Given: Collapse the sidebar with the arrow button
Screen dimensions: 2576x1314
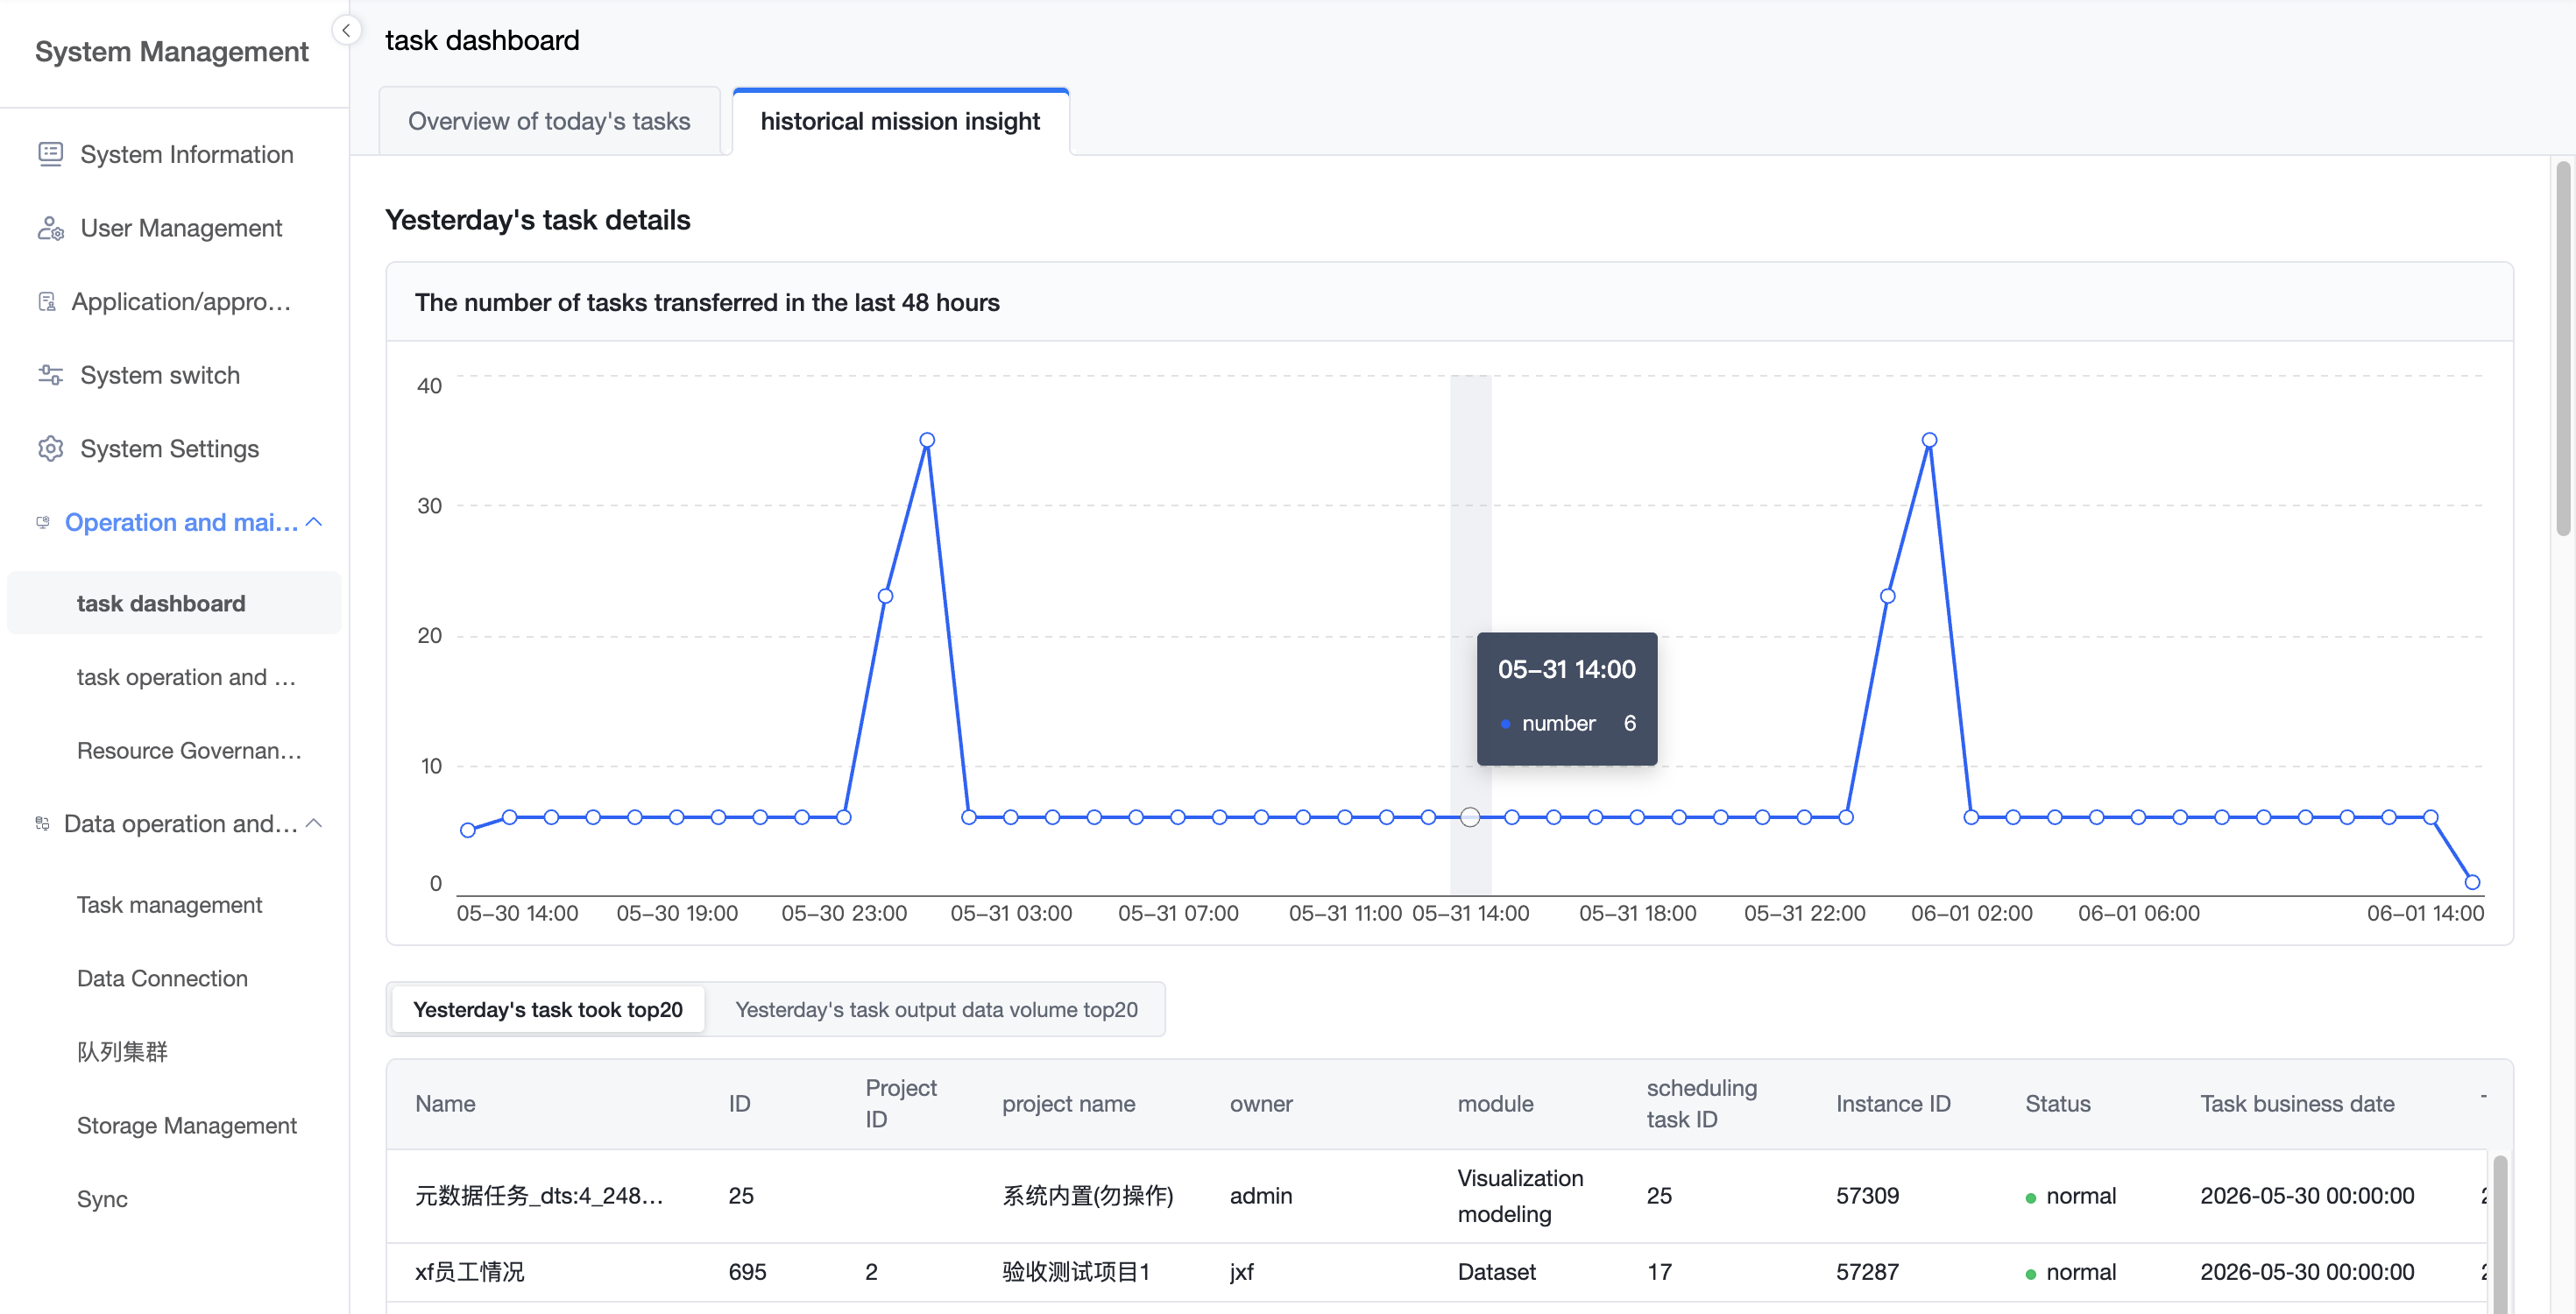Looking at the screenshot, I should click(346, 30).
